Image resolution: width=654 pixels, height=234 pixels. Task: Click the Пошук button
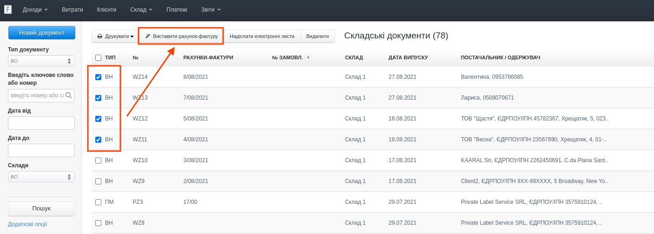pyautogui.click(x=41, y=209)
